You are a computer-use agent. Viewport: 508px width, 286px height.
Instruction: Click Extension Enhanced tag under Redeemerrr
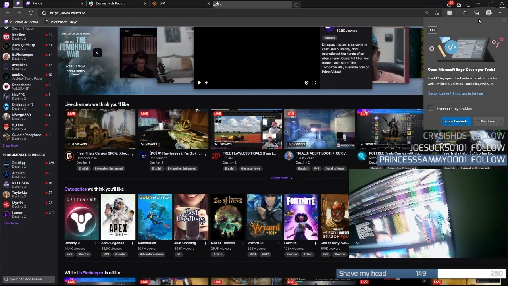[x=182, y=168]
